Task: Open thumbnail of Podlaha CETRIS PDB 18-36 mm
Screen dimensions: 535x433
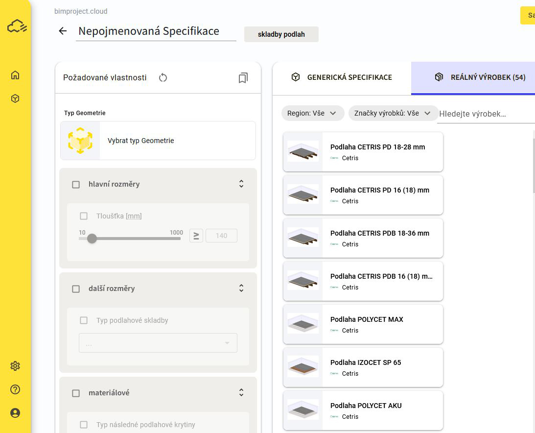Action: 303,238
